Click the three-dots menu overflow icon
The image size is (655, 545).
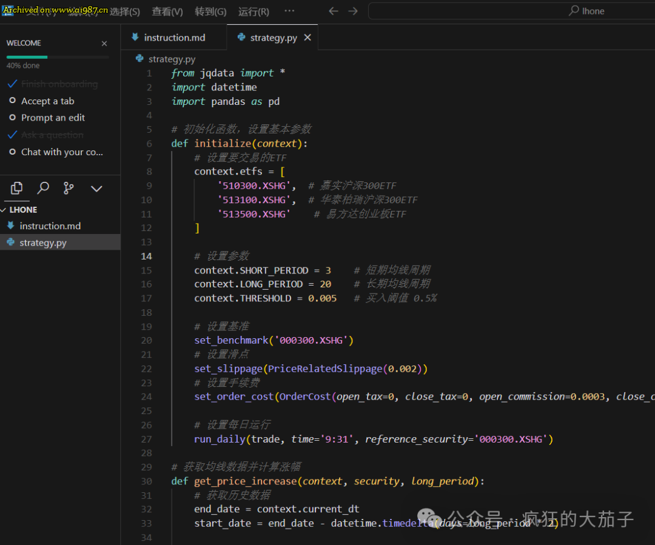click(x=289, y=11)
